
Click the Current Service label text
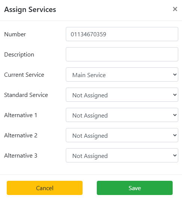24,75
